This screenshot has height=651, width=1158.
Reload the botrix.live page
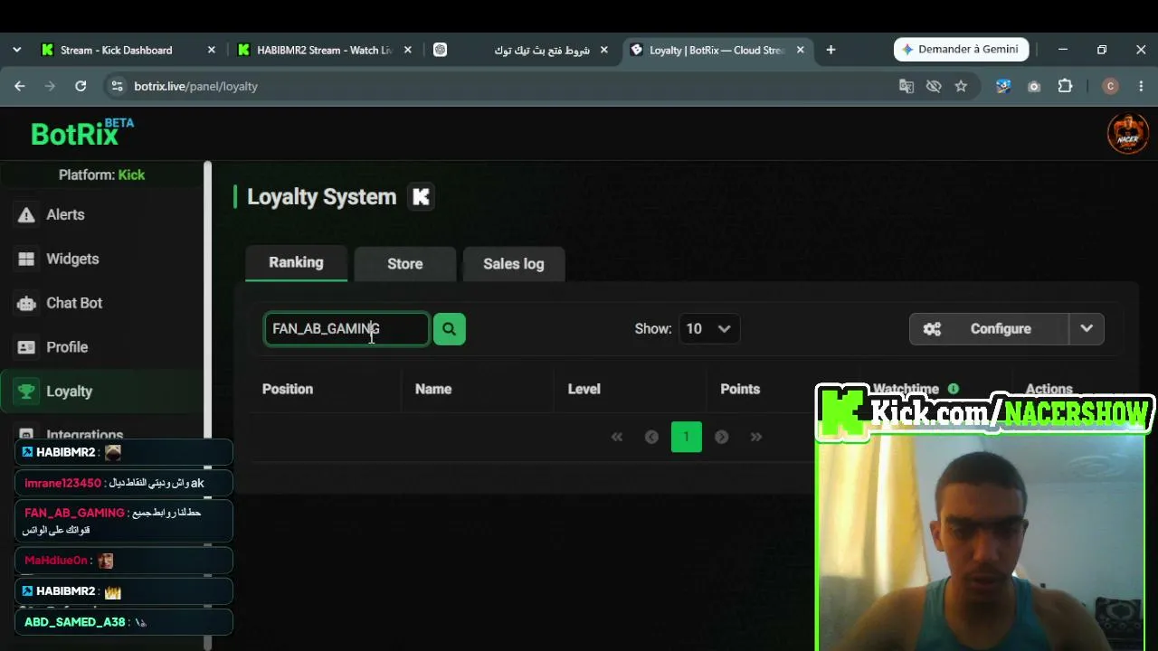pyautogui.click(x=81, y=86)
